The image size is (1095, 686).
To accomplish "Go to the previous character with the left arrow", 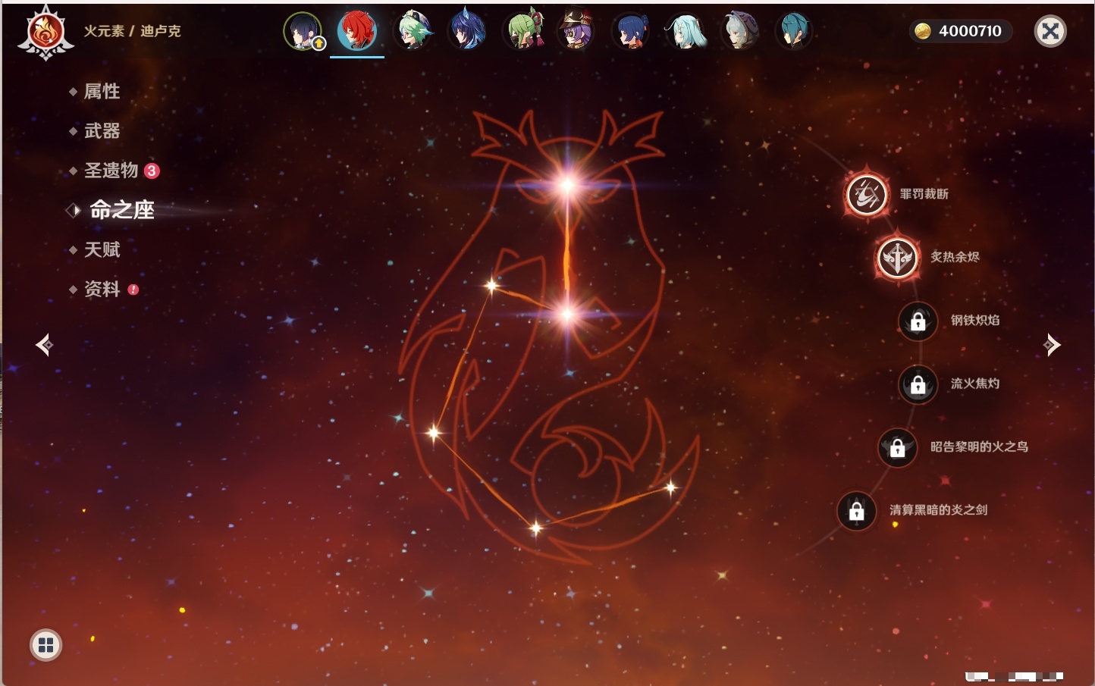I will tap(45, 345).
